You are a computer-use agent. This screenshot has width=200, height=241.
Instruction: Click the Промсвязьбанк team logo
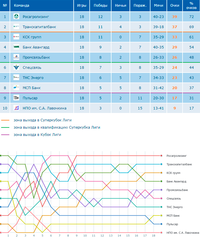[16, 57]
